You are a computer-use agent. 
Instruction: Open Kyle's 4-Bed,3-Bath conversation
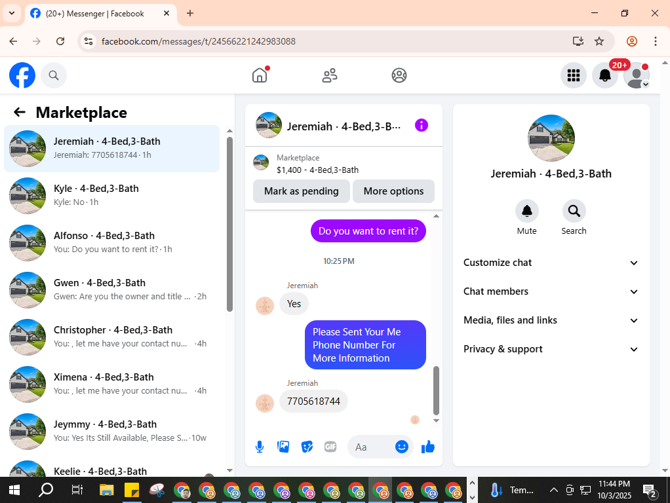pyautogui.click(x=112, y=195)
